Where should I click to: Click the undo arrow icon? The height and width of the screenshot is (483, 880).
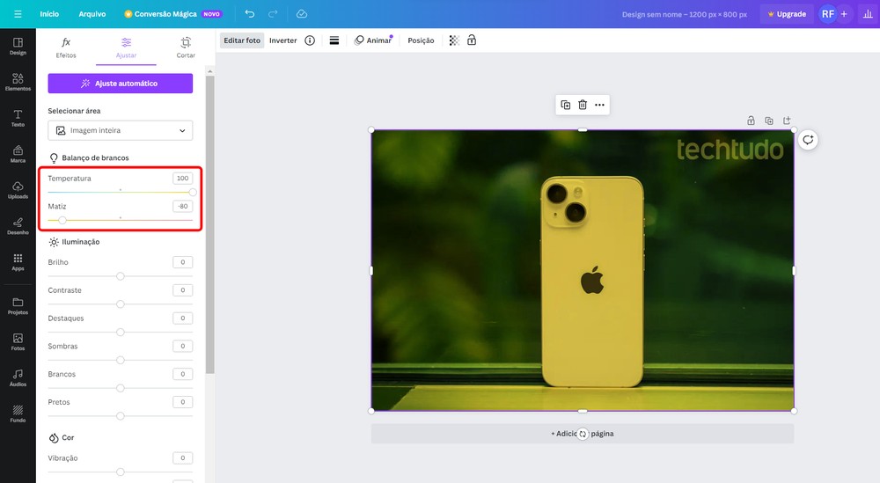[250, 14]
